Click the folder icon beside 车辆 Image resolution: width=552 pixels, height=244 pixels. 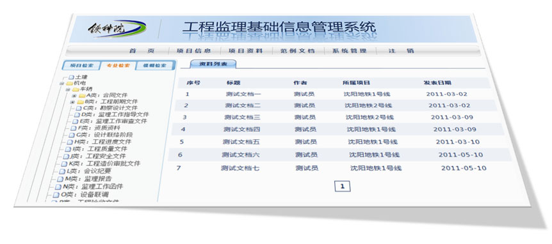pyautogui.click(x=76, y=89)
